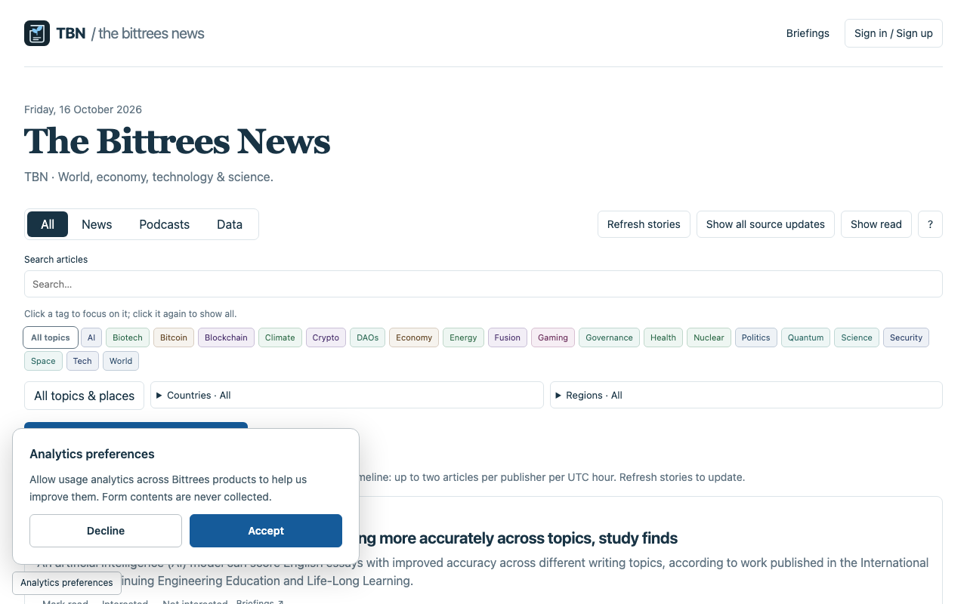
Task: Filter by the Biotech tag
Action: [x=128, y=337]
